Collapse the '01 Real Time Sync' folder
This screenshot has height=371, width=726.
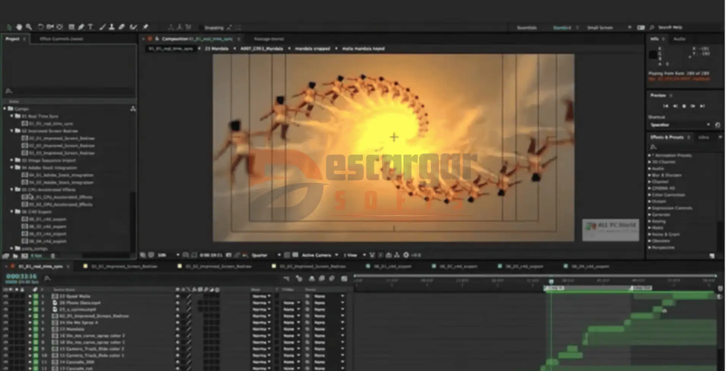coord(12,116)
